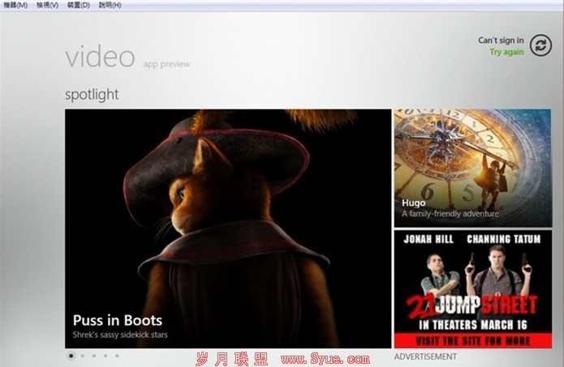564x367 pixels.
Task: Click the circular refresh sign-in icon
Action: [x=540, y=45]
